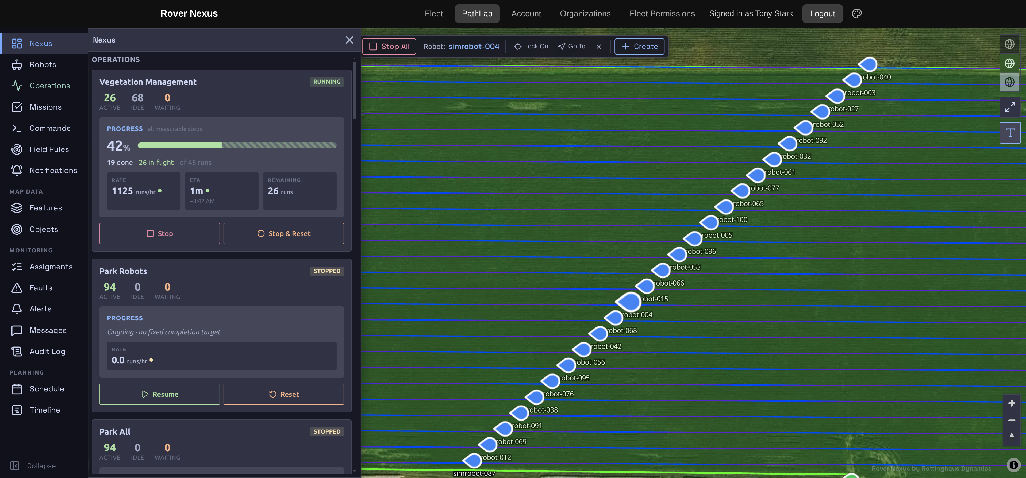Open the Commands page
This screenshot has height=478, width=1026.
tap(44, 128)
